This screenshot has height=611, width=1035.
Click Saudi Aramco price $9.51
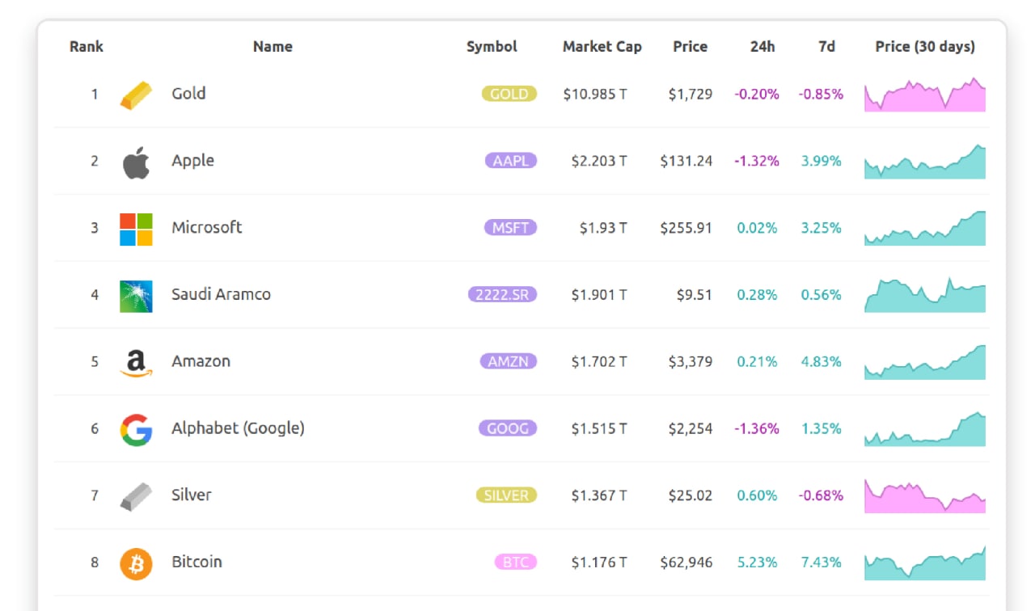click(x=695, y=295)
